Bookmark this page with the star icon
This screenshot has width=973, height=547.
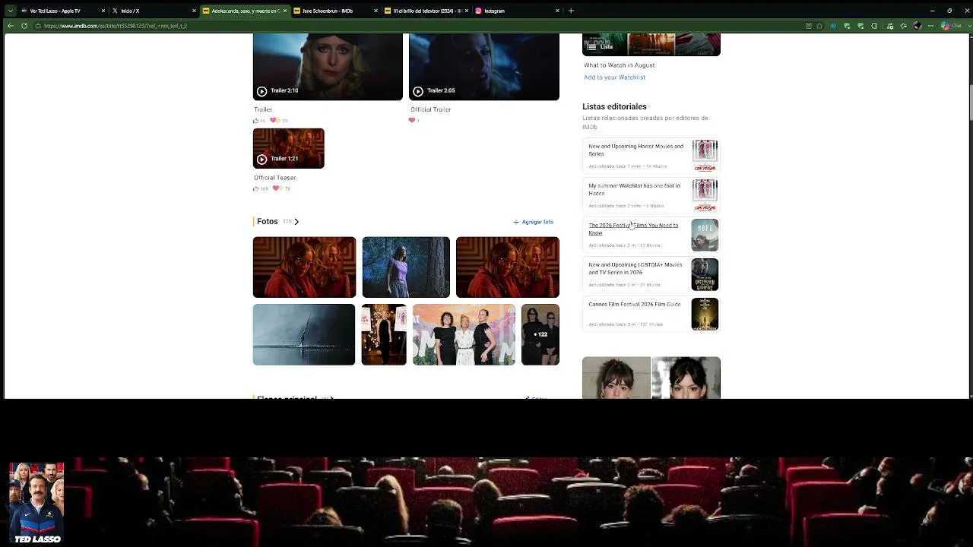819,26
